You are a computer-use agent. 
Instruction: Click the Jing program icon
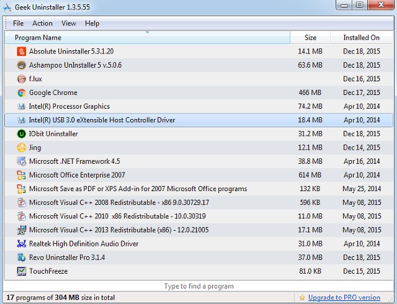[22, 148]
